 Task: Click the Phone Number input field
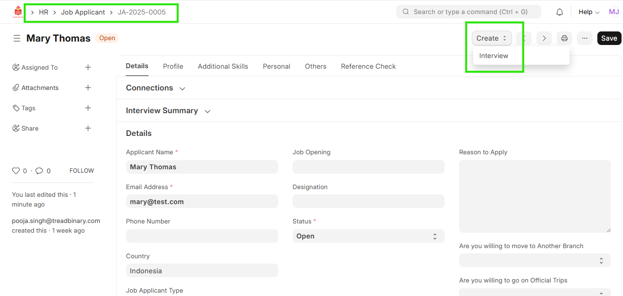point(202,236)
